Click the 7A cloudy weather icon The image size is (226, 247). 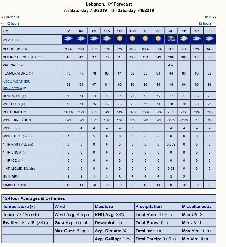tap(68, 39)
